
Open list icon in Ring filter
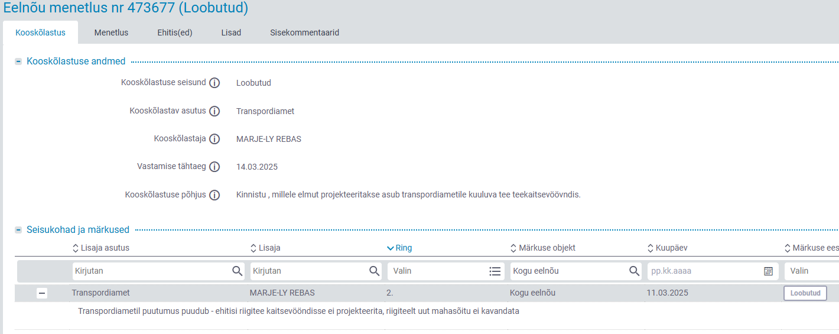[495, 271]
